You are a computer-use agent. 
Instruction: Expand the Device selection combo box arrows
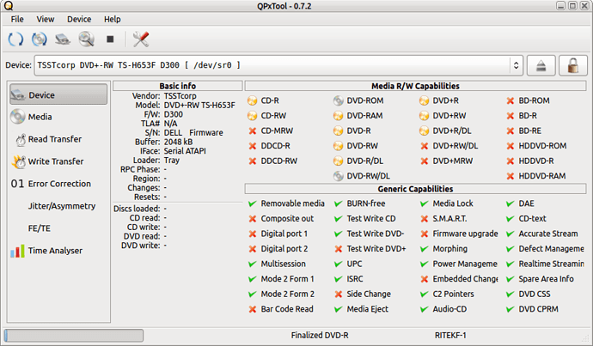(516, 65)
